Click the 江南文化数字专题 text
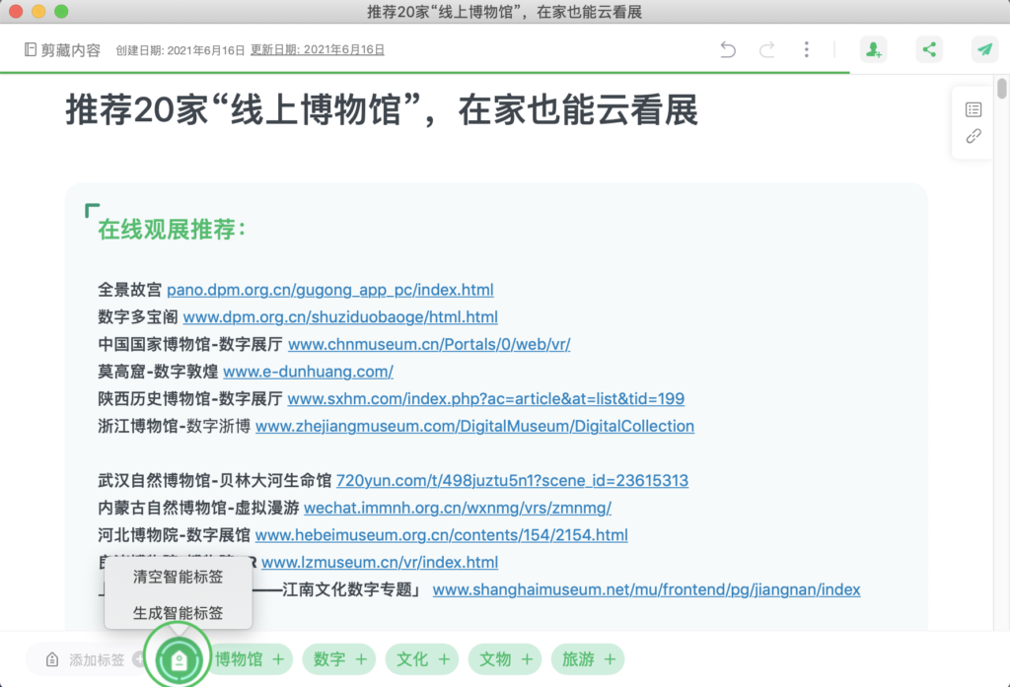Screen dimensions: 1010x687 pos(347,589)
